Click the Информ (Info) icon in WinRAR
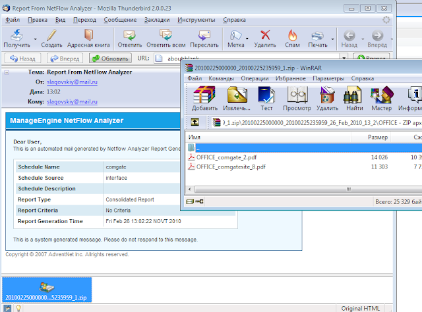 click(415, 95)
